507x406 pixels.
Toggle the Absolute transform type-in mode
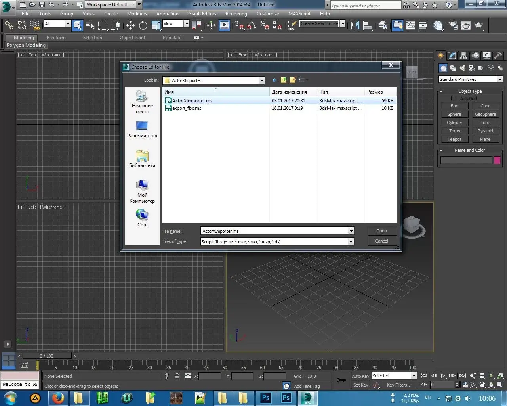(188, 376)
